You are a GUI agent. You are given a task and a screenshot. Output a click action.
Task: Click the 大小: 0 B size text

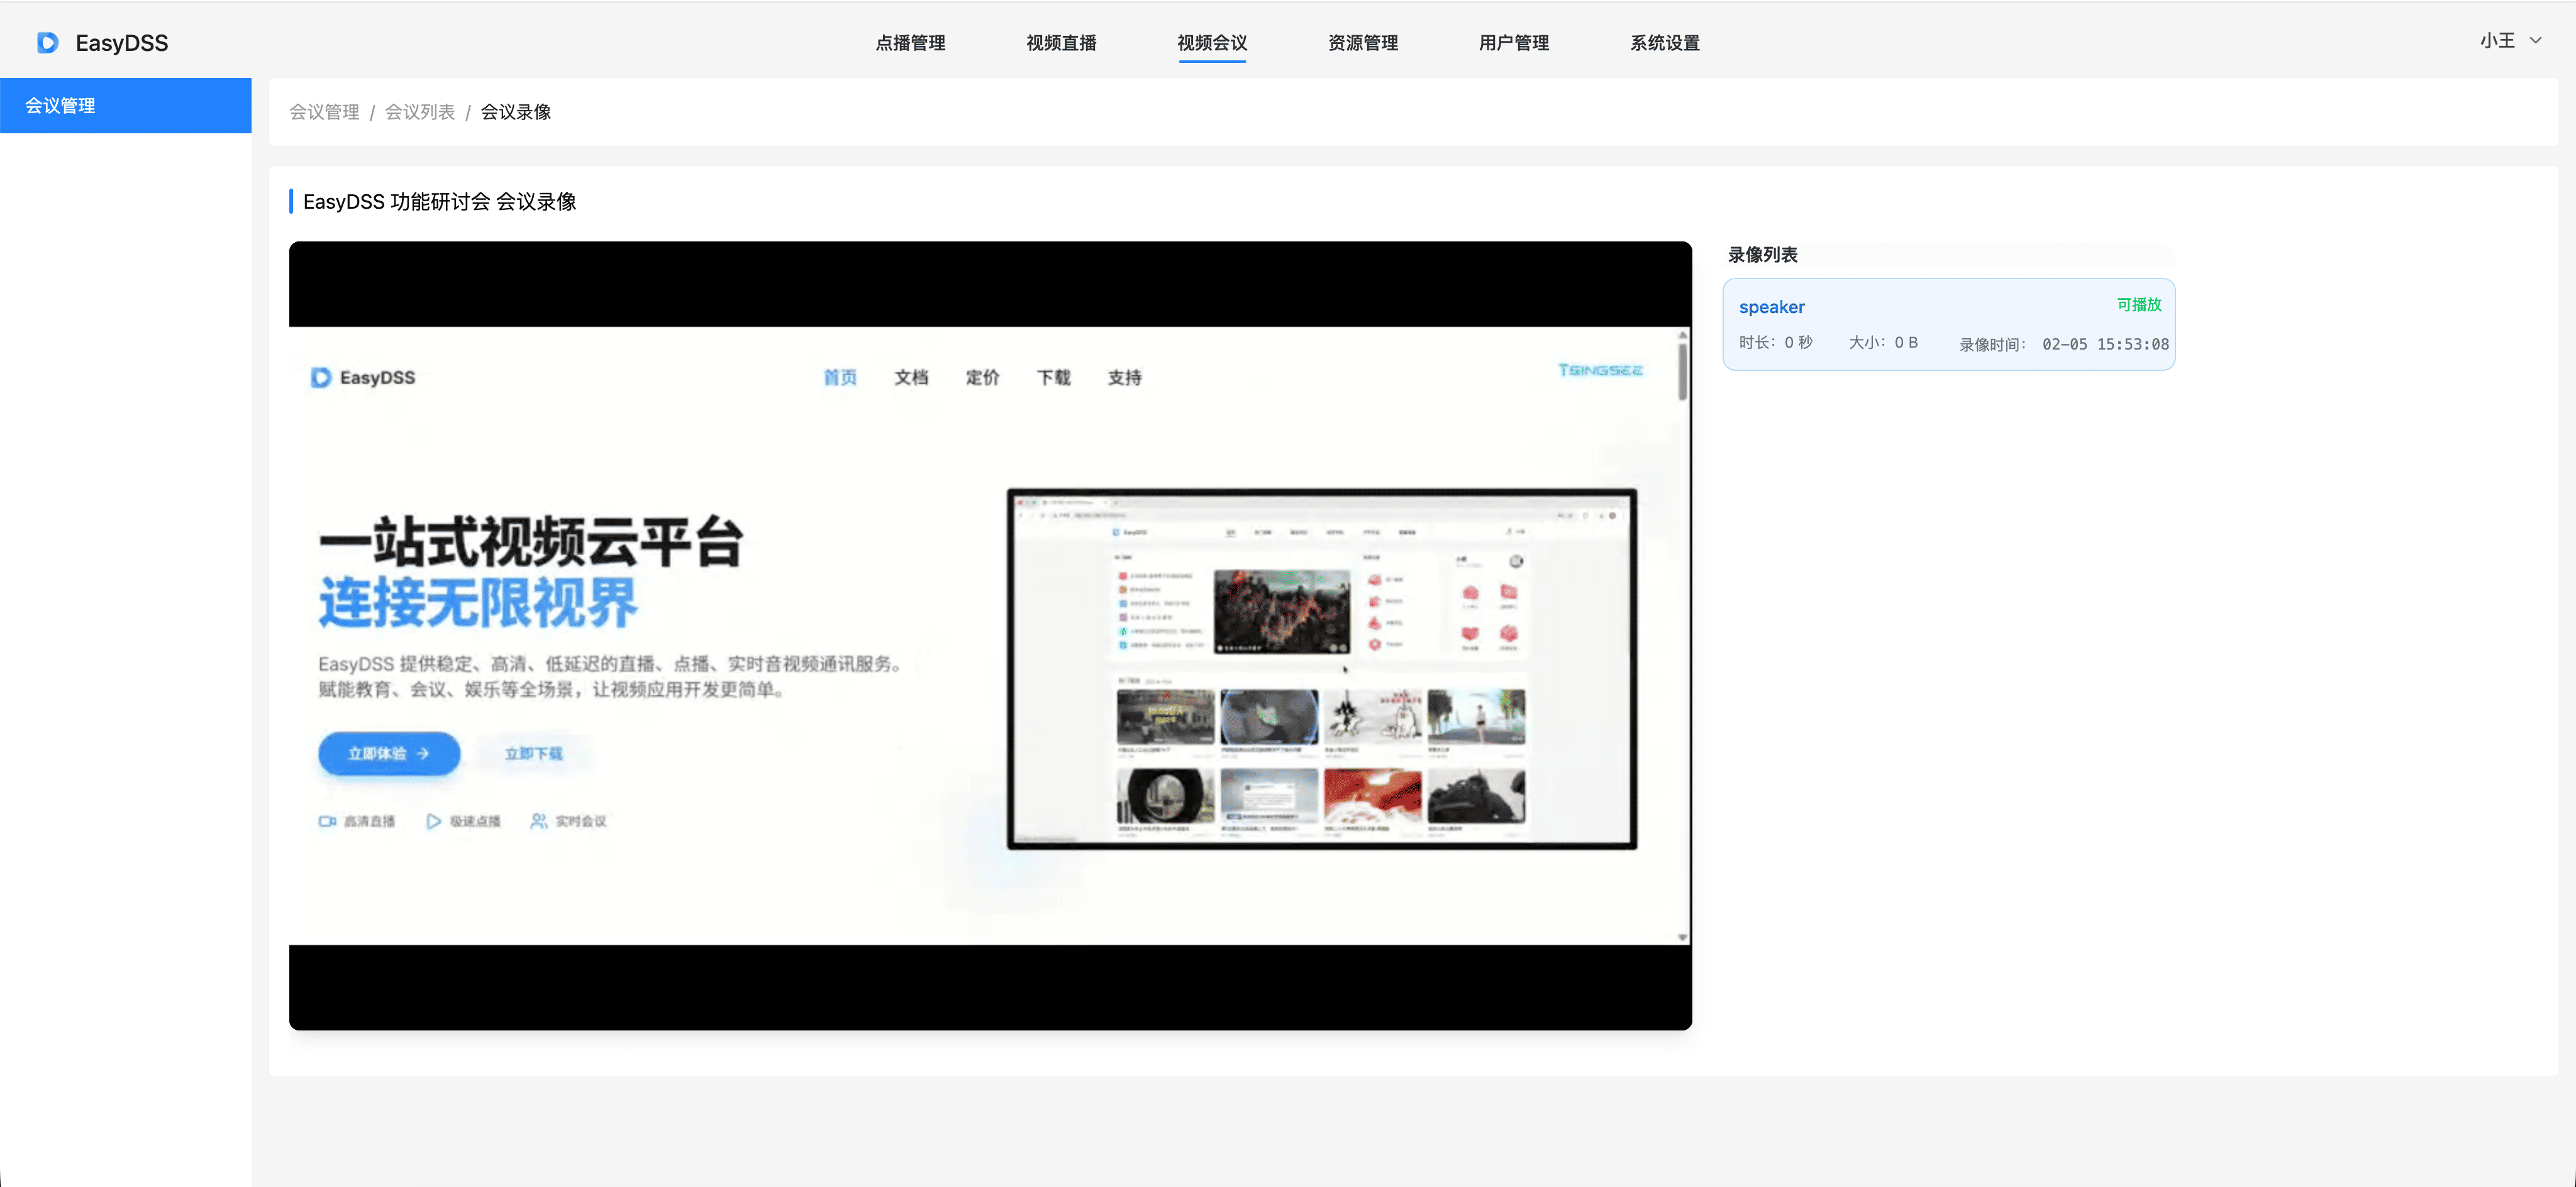point(1883,343)
